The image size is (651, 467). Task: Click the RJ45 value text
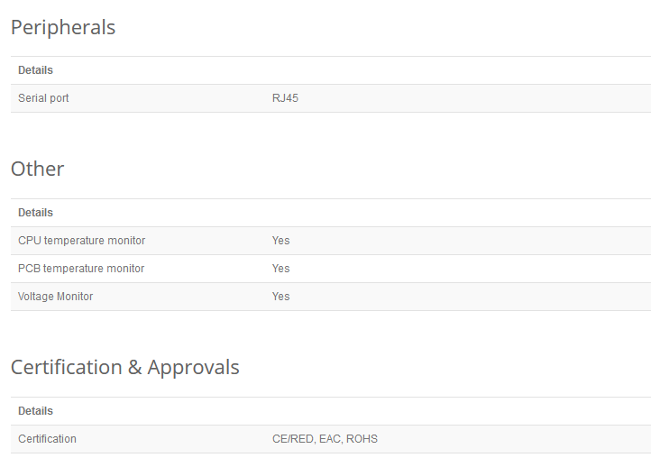point(285,98)
